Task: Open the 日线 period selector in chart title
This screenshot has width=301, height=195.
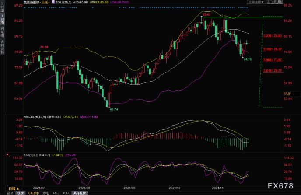Action: (x=44, y=3)
